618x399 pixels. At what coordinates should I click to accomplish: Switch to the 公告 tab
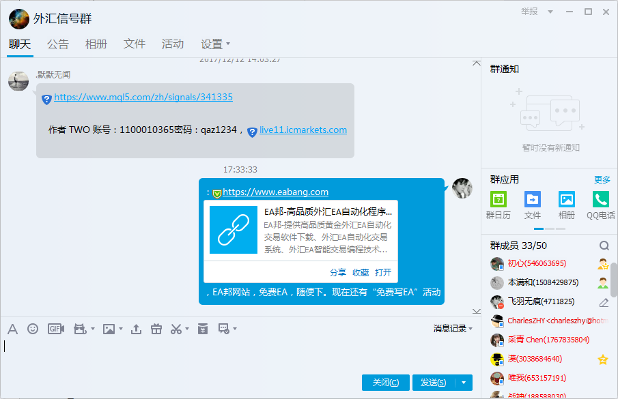(58, 44)
